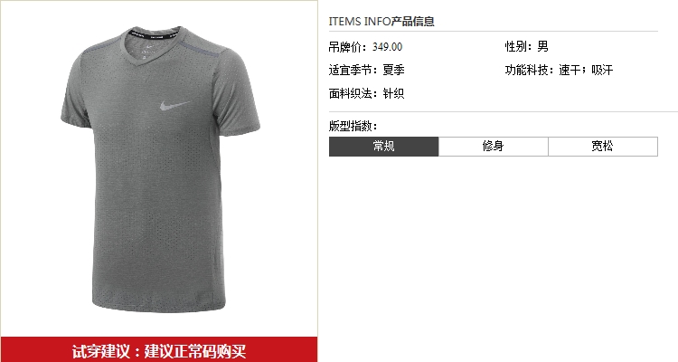Click the black collar label of the T-shirt
The width and height of the screenshot is (678, 362).
(155, 34)
